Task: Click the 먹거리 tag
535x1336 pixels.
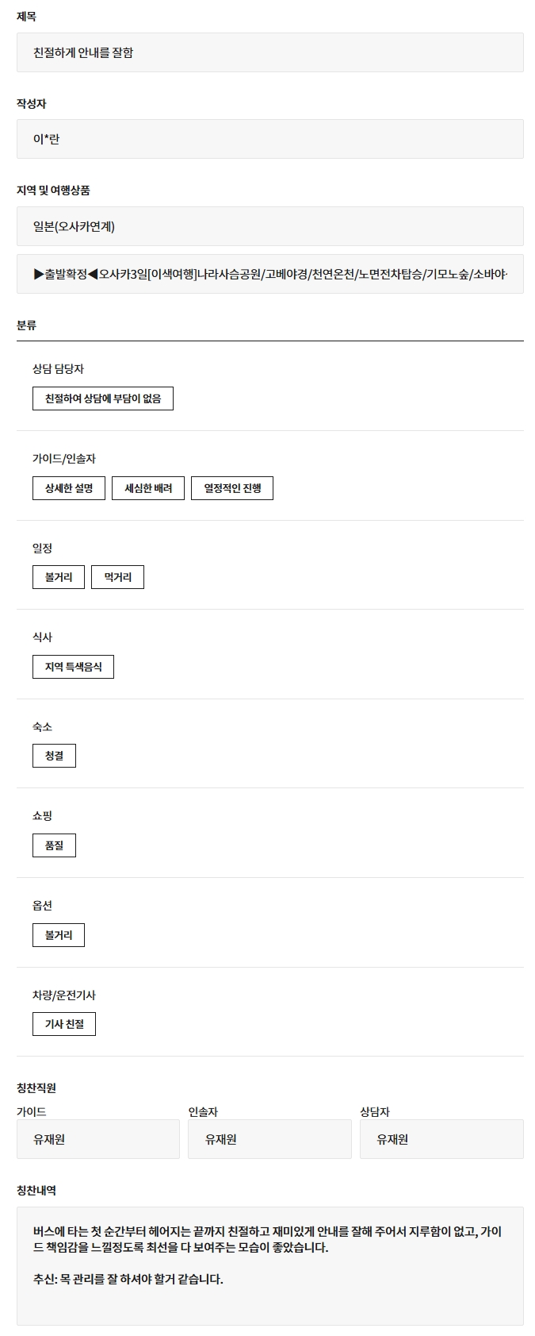Action: pyautogui.click(x=118, y=577)
